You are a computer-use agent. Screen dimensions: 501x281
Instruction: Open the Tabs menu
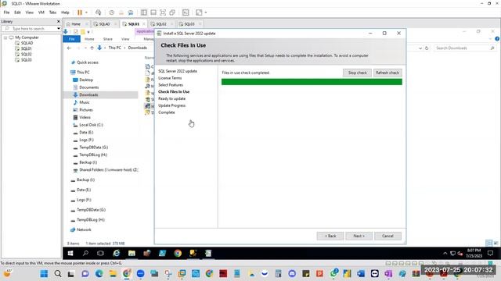(x=52, y=12)
